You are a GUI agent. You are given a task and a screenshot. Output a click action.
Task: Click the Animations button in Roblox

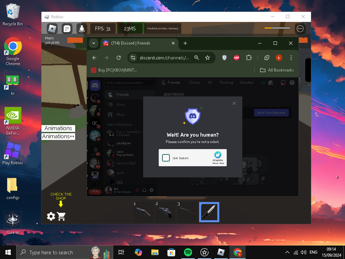point(58,128)
